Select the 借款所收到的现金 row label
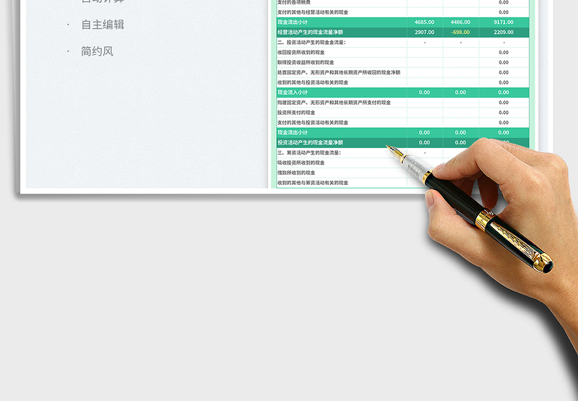The height and width of the screenshot is (401, 578). (296, 173)
